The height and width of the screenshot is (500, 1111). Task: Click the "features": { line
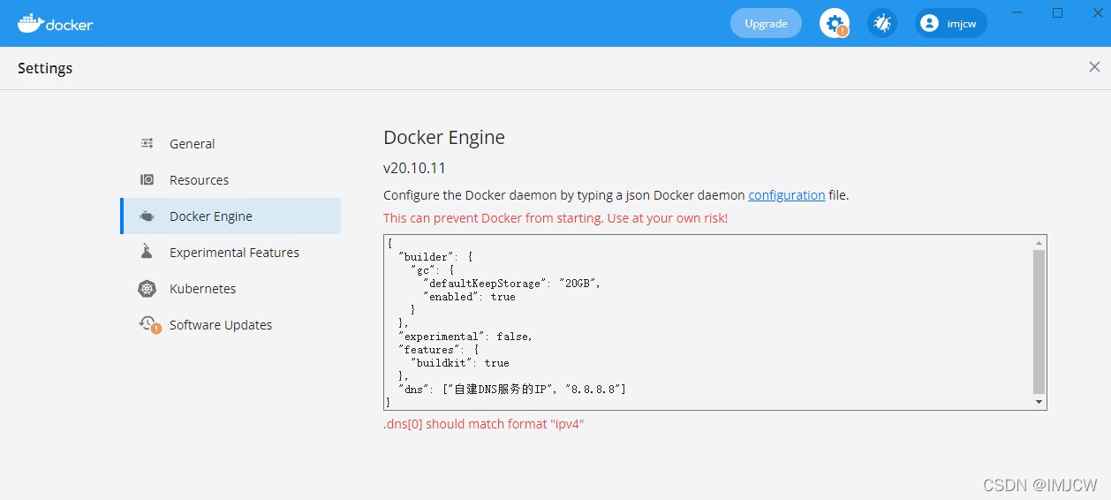[439, 350]
